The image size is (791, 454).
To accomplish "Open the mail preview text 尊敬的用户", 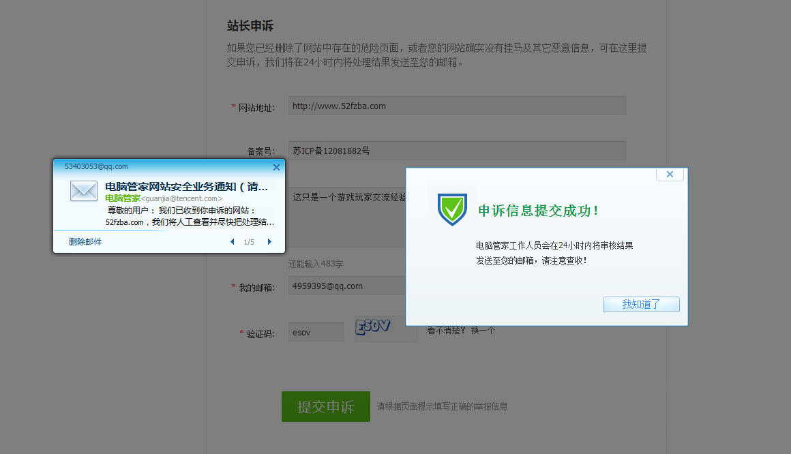I will coord(190,216).
